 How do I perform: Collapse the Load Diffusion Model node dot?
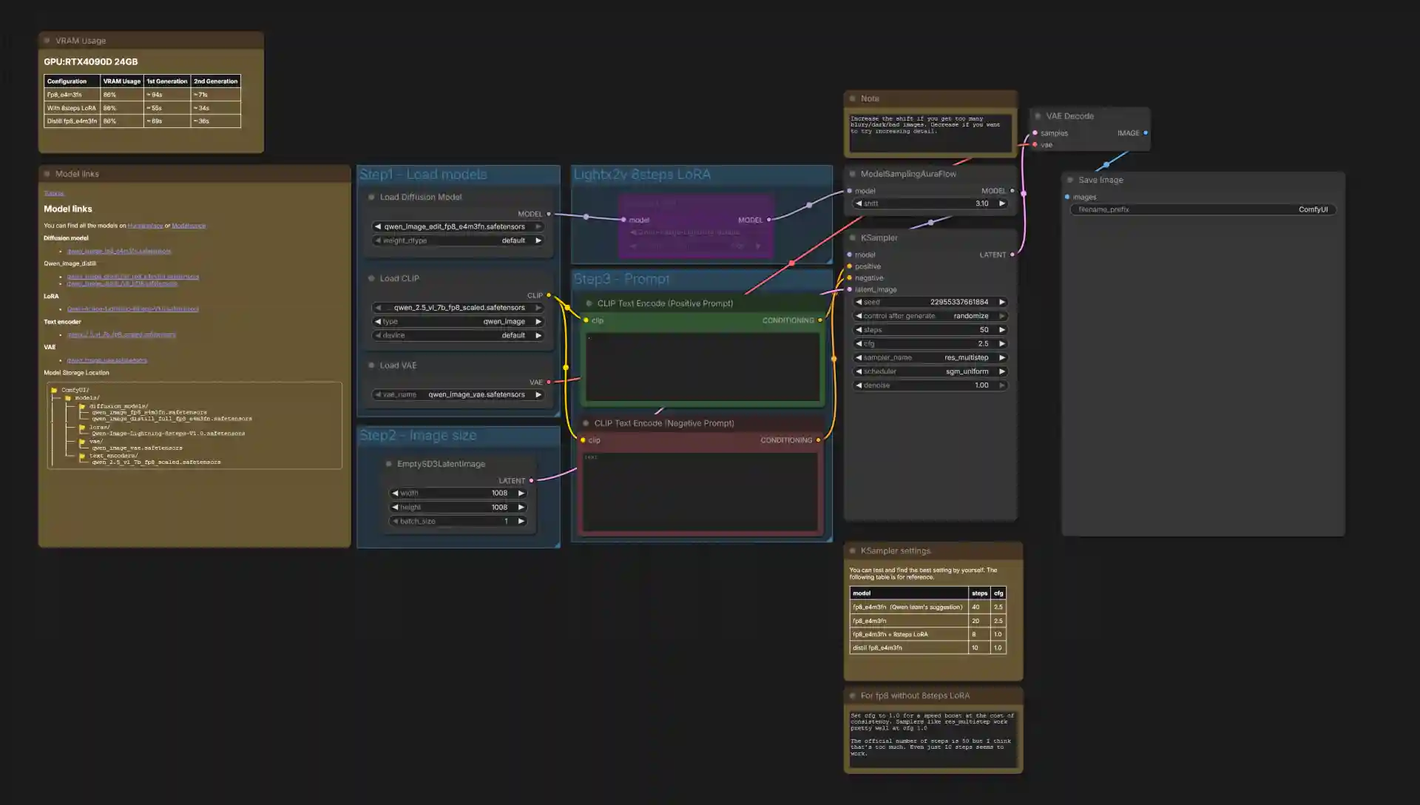[x=371, y=198]
